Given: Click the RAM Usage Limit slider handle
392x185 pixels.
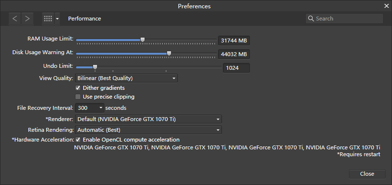Looking at the screenshot, I should tap(143, 40).
